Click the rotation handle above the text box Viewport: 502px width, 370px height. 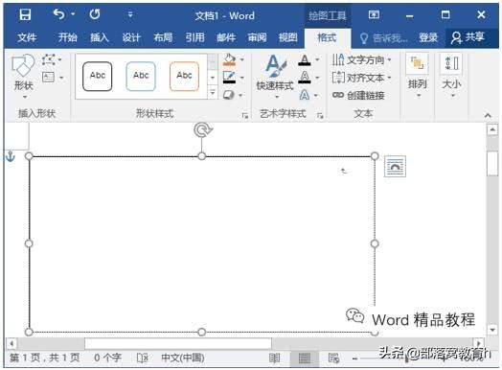pyautogui.click(x=203, y=130)
